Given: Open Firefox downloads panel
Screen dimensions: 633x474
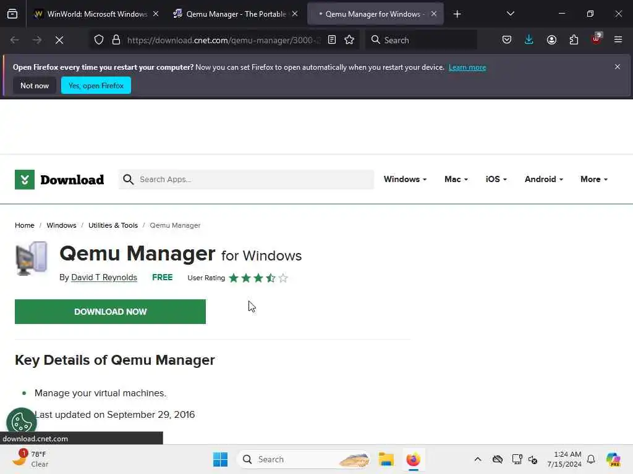Looking at the screenshot, I should 529,40.
